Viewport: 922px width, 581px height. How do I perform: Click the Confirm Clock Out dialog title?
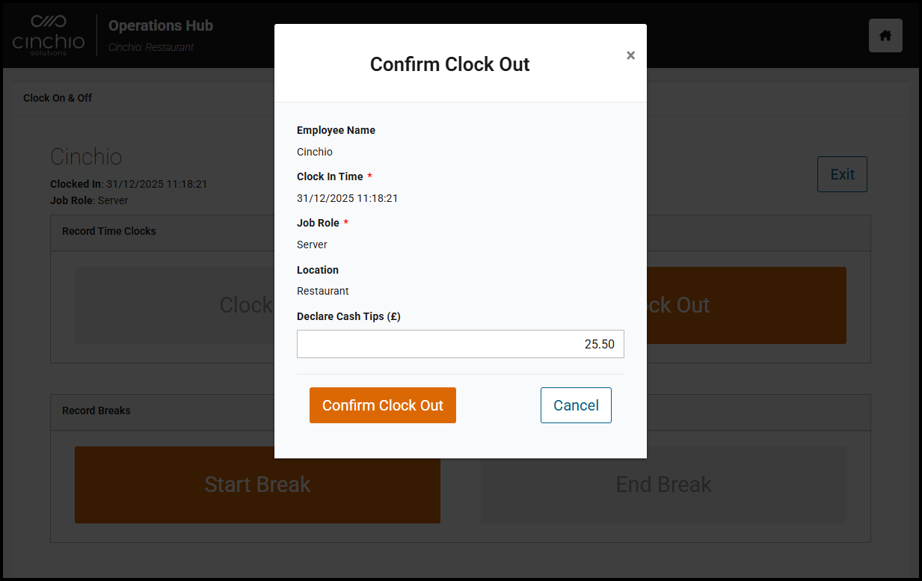click(x=449, y=64)
